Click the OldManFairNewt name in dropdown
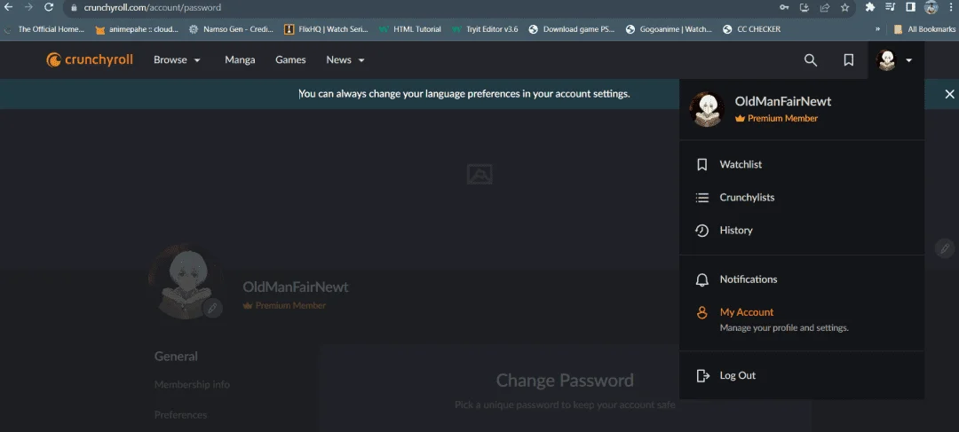This screenshot has width=959, height=432. (x=783, y=101)
